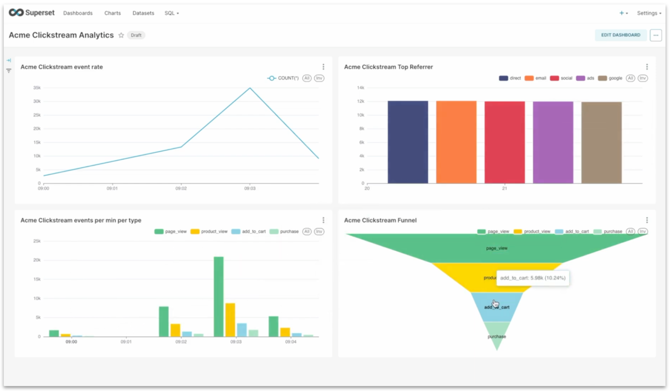Open Top Referrer chart three-dot menu
The image size is (670, 391).
point(647,67)
